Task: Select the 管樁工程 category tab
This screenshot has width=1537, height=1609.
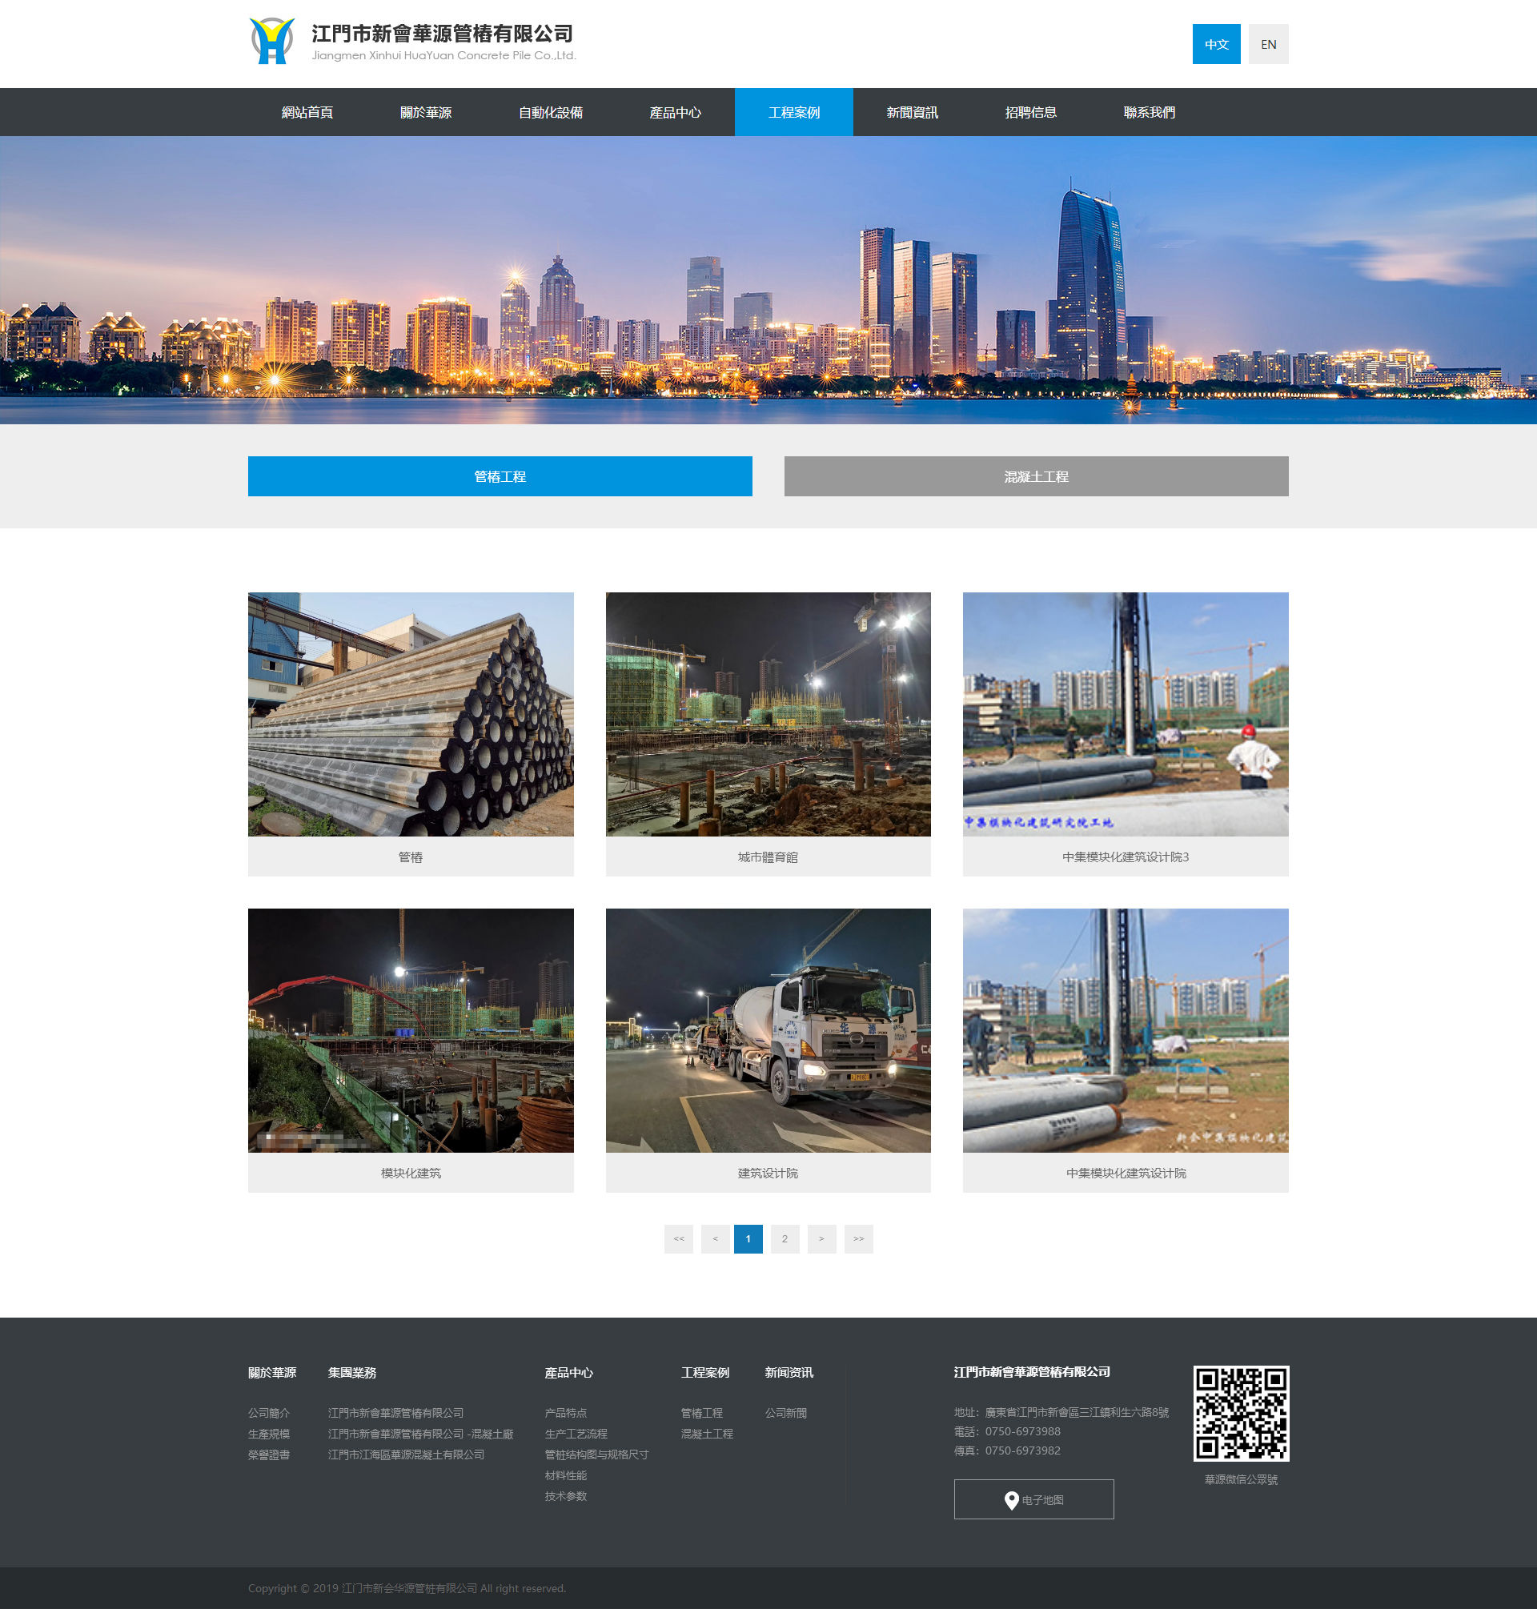Action: 500,476
